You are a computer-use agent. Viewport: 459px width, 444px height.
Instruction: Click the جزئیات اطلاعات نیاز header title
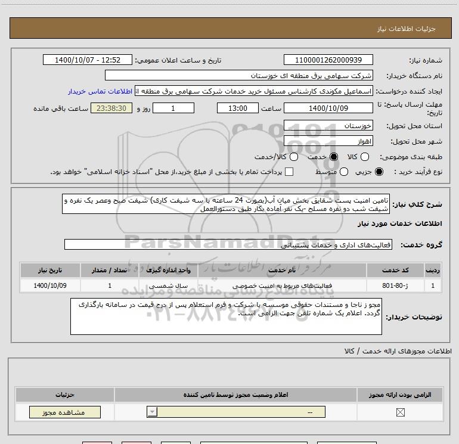coord(407,29)
